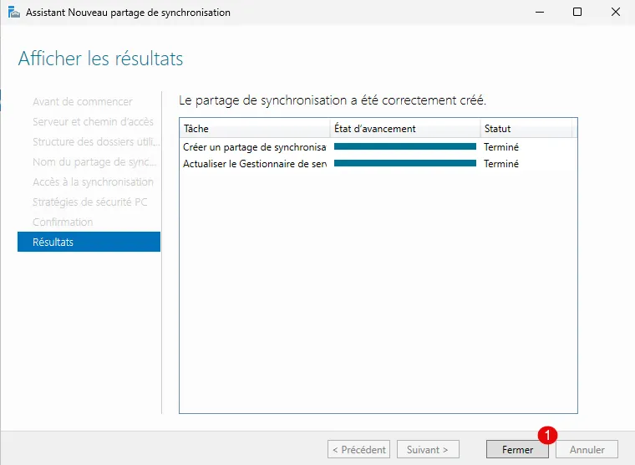635x465 pixels.
Task: Select the 'Créer un partage de synchronisa' row
Action: (254, 147)
